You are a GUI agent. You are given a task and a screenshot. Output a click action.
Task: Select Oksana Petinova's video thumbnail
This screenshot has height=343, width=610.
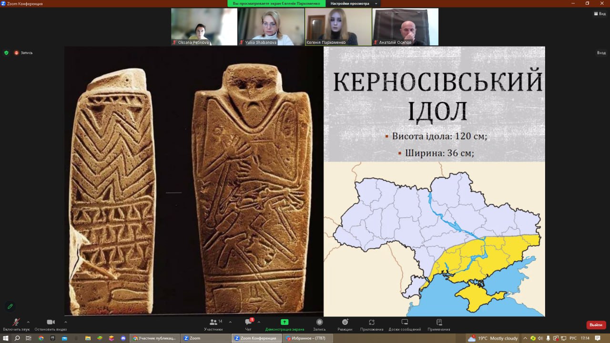(x=204, y=27)
